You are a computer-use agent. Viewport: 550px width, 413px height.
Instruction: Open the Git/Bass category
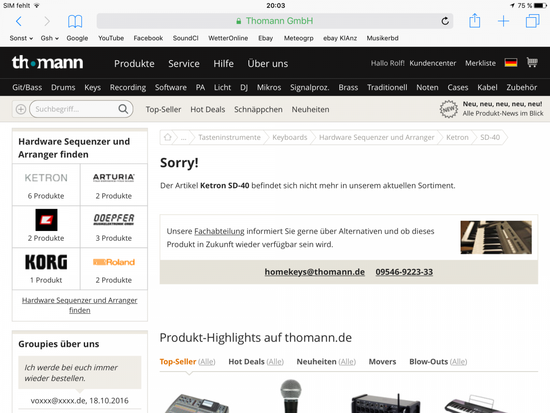27,87
